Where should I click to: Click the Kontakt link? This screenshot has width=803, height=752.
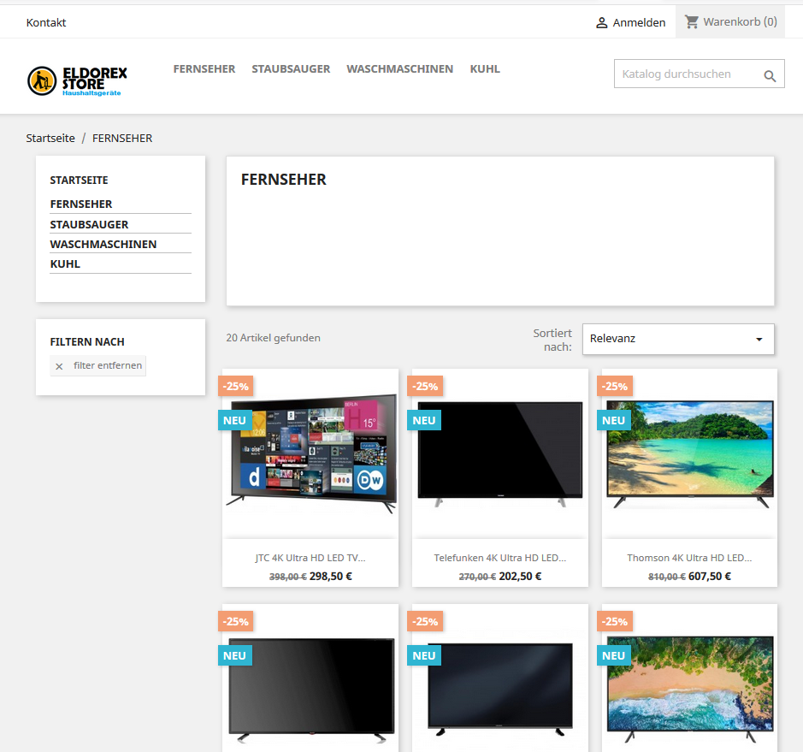tap(46, 22)
